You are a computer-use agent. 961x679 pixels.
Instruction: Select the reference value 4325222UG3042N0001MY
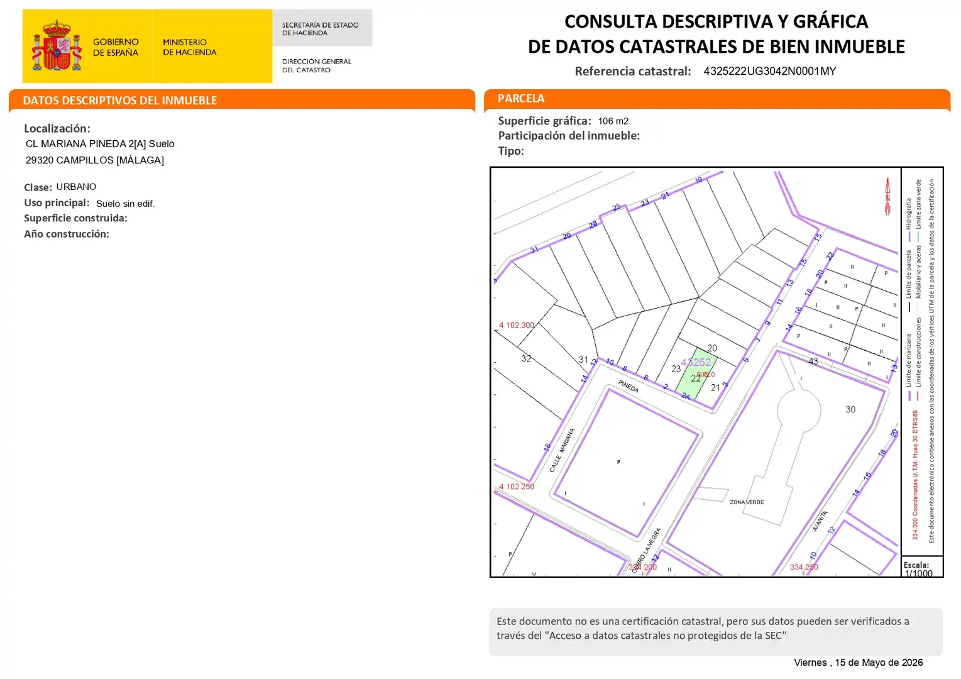tap(770, 71)
